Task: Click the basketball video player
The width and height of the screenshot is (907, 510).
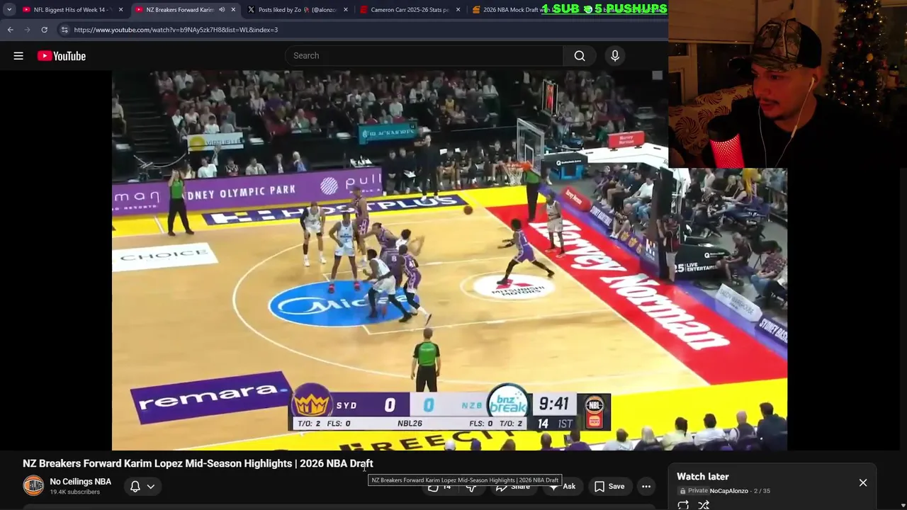Action: click(449, 260)
